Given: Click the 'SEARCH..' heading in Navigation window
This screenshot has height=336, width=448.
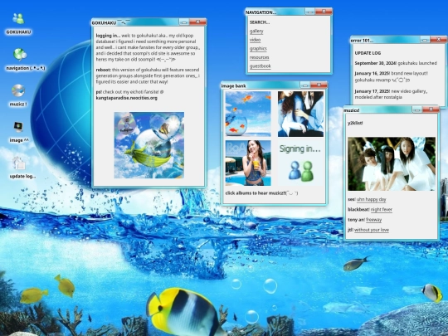Looking at the screenshot, I should (260, 22).
